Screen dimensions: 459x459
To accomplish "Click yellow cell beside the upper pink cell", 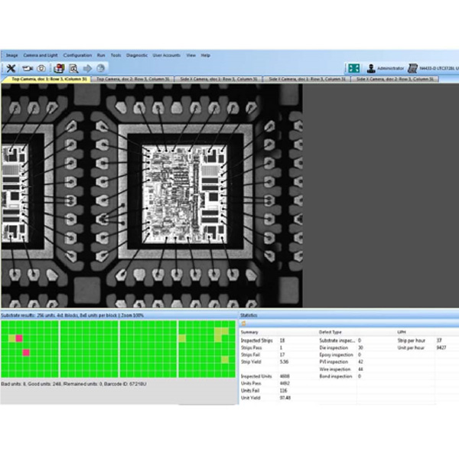I will (12, 338).
